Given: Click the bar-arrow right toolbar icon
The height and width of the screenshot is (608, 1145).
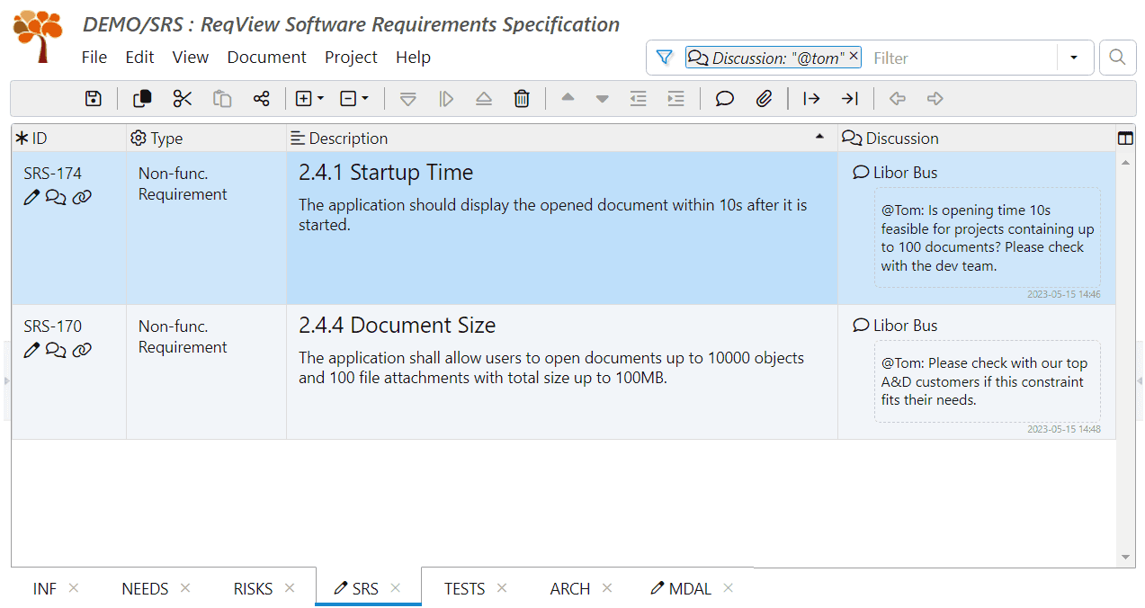Looking at the screenshot, I should point(811,99).
